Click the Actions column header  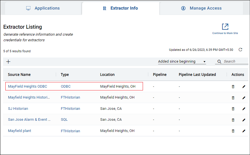pos(237,75)
